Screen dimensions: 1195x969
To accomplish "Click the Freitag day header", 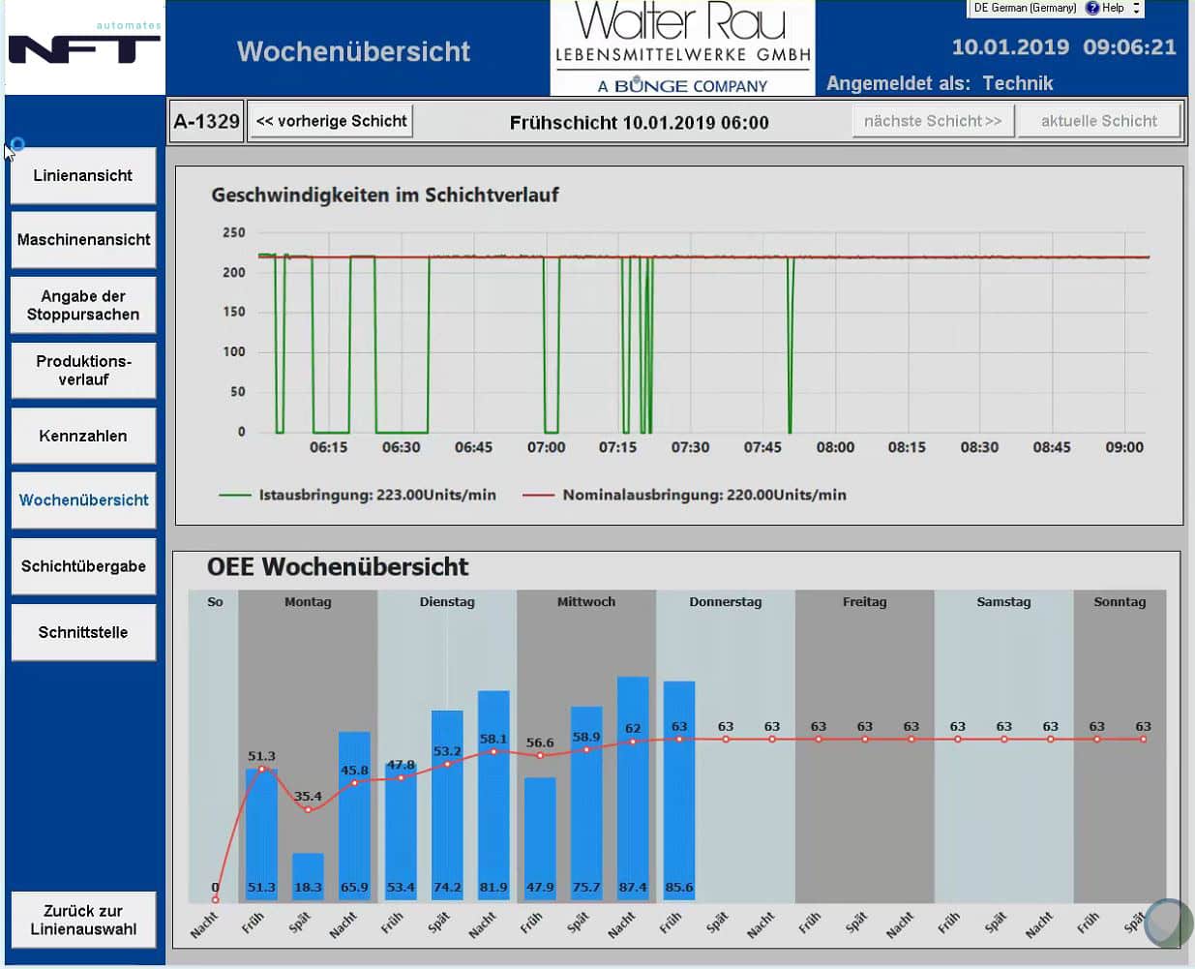I will (x=865, y=602).
